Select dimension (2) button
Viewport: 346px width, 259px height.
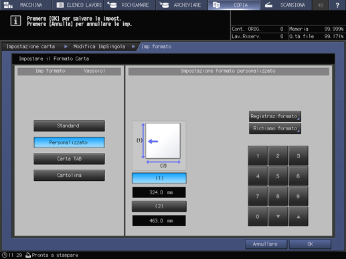click(x=159, y=206)
